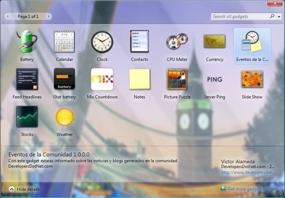
Task: Select the Calendar gadget
Action: point(64,42)
